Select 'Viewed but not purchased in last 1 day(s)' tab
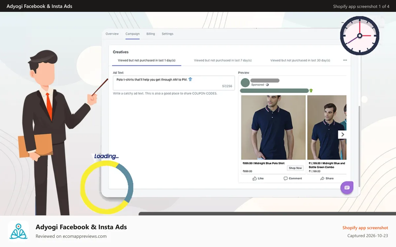The width and height of the screenshot is (396, 247). 147,61
